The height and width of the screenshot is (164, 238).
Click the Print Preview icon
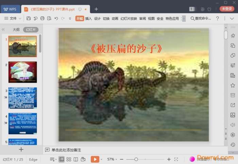pyautogui.click(x=49, y=18)
